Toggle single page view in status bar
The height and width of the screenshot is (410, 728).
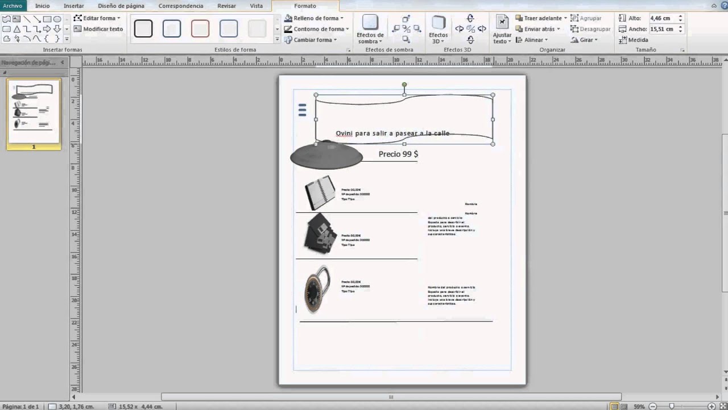click(615, 406)
